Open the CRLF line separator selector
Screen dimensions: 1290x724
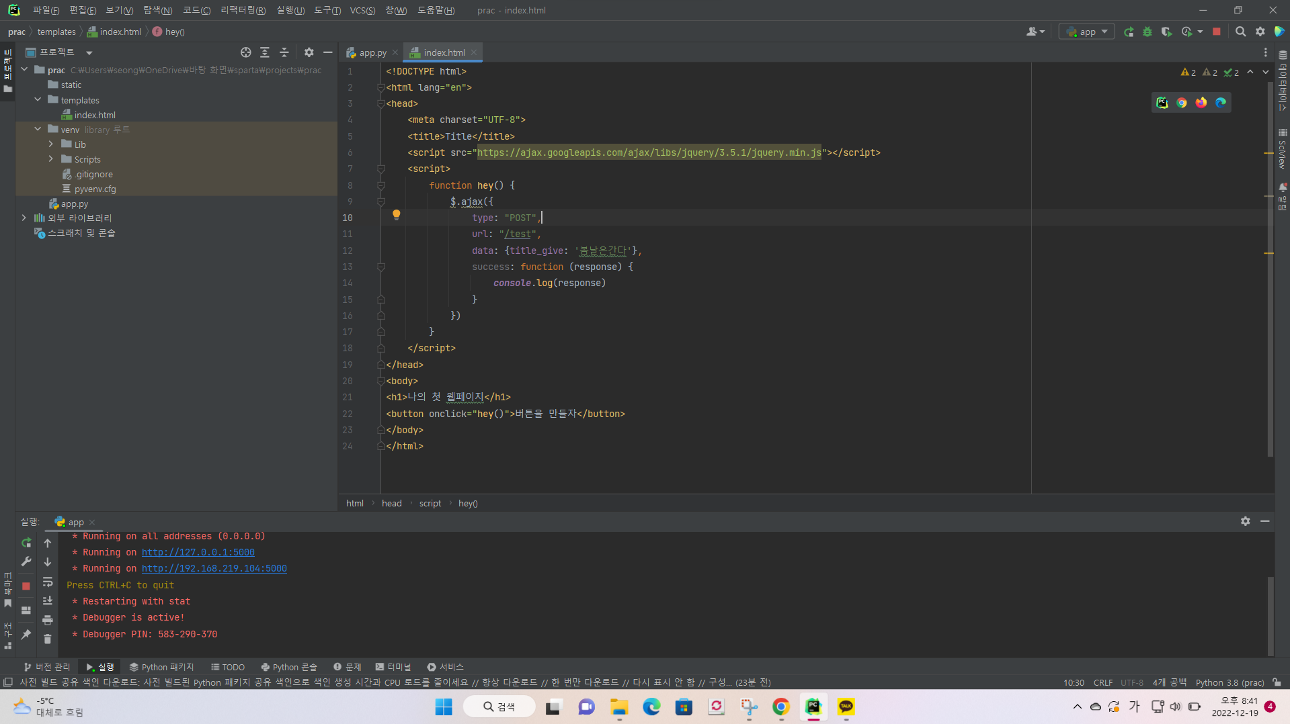click(x=1102, y=682)
